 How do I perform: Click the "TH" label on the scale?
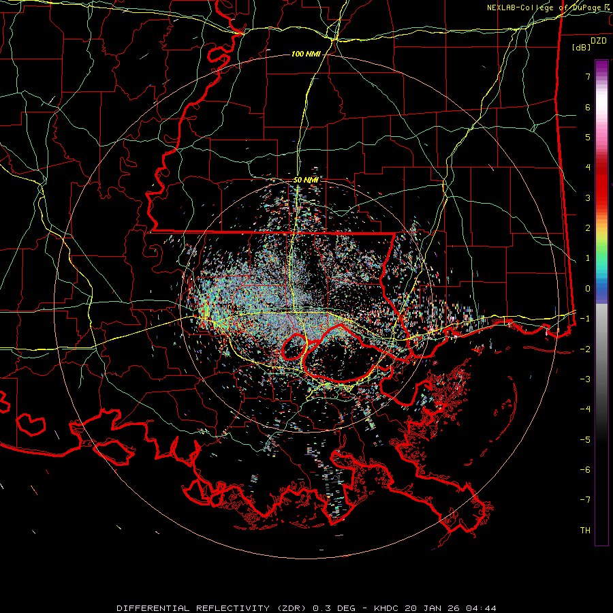pyautogui.click(x=585, y=530)
